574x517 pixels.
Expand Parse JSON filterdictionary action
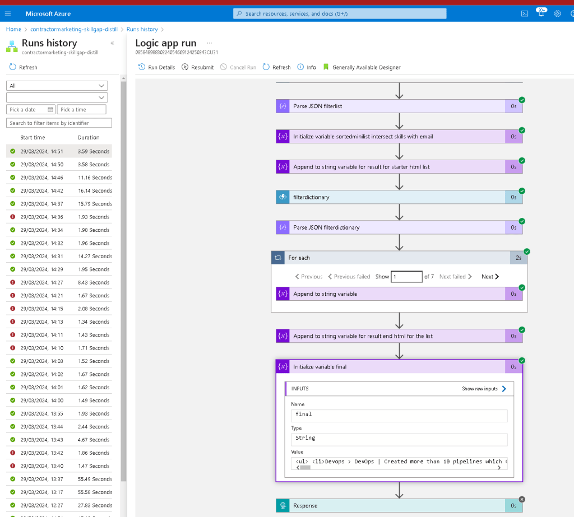[399, 227]
